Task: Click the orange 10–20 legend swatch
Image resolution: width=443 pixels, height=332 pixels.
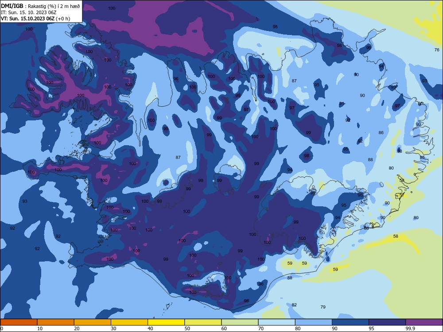Action: point(56,322)
